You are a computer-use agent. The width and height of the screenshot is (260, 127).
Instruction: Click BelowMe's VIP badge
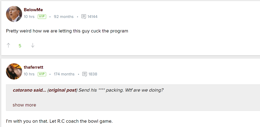click(42, 17)
